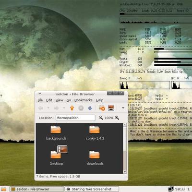
Task: Click the scrollbar down arrow in file view
Action: [125, 172]
